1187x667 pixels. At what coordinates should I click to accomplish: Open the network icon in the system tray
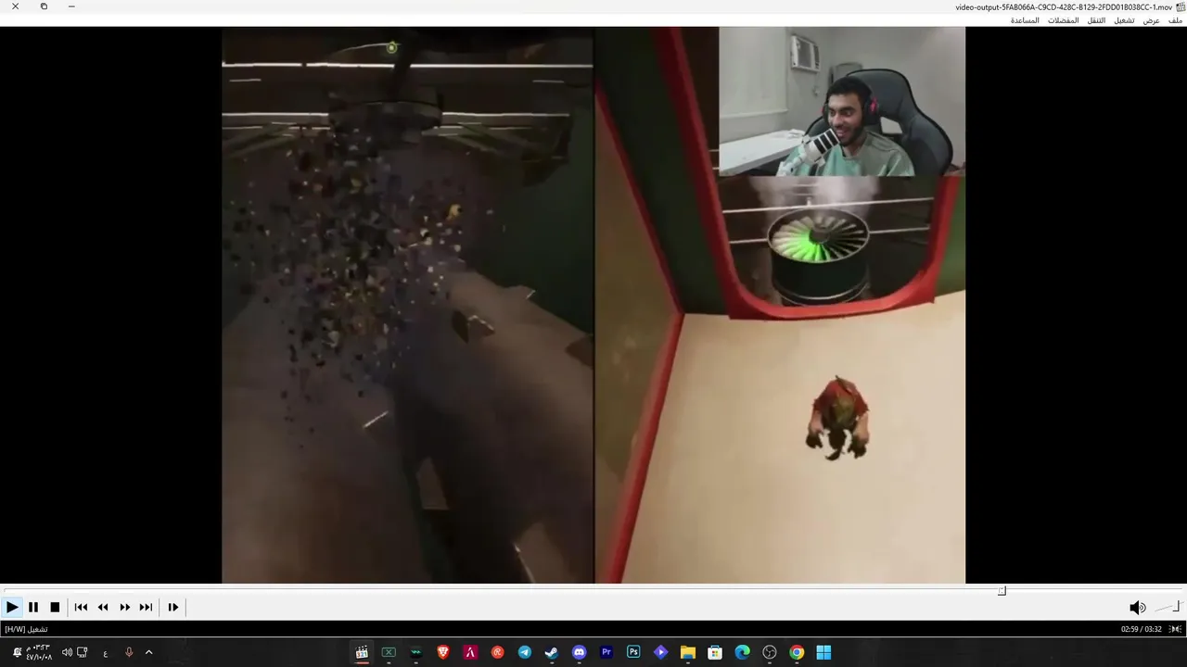[x=83, y=652]
